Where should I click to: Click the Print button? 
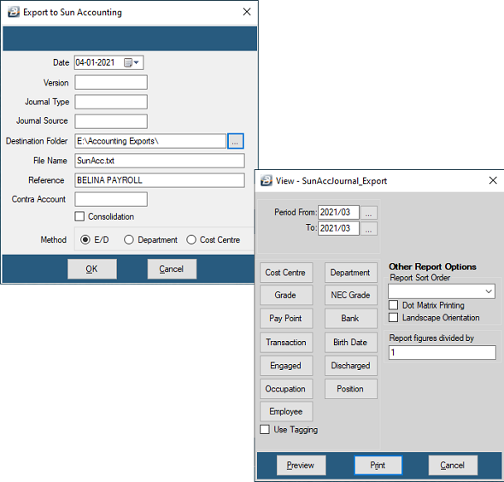coord(378,465)
